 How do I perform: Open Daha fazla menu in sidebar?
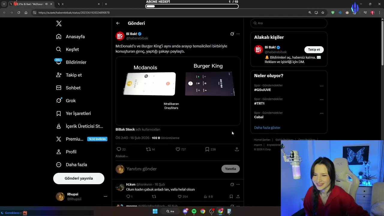[72, 165]
